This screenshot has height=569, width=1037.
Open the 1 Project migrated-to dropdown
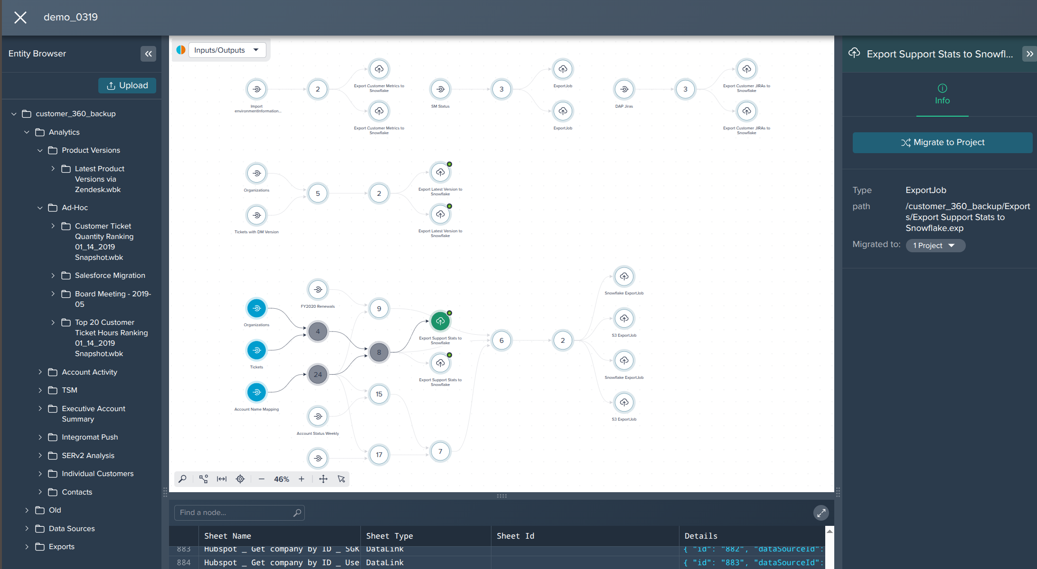(935, 245)
